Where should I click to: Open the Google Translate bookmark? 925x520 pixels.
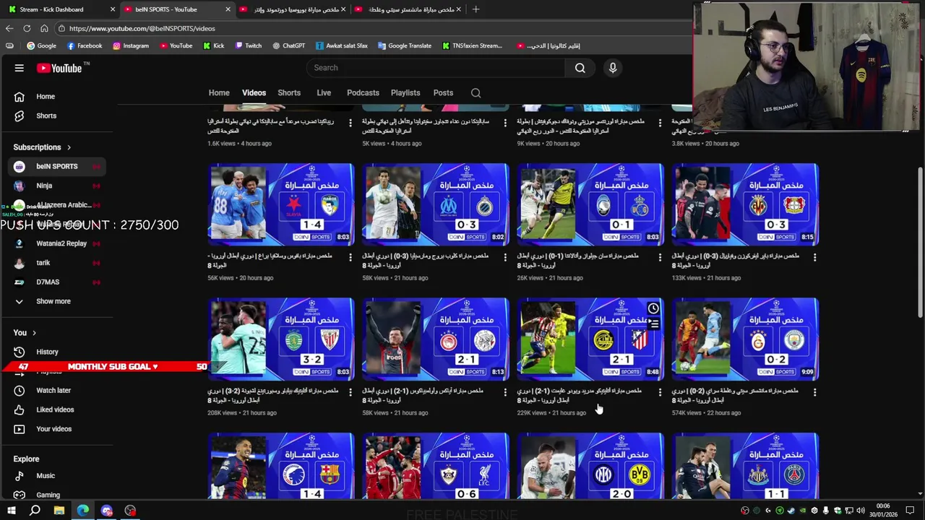click(405, 45)
